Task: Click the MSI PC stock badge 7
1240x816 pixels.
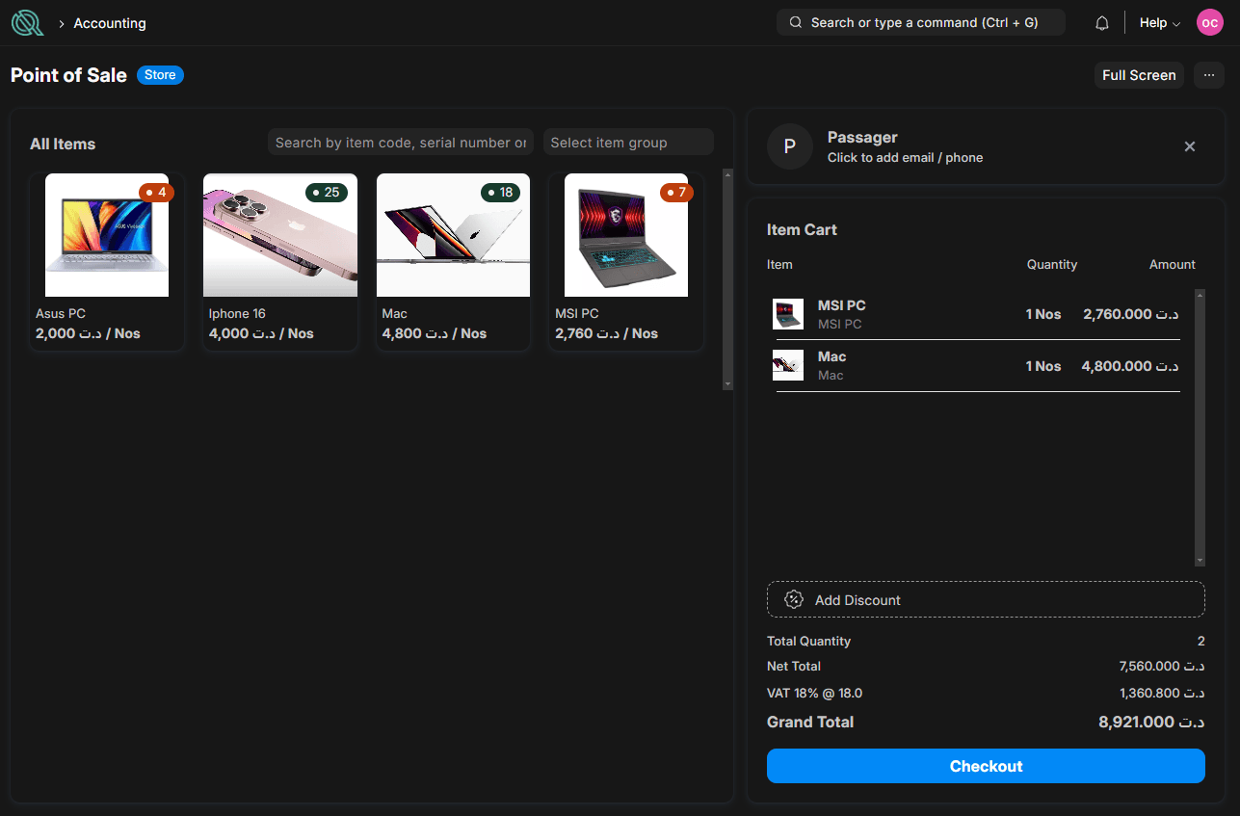Action: click(676, 193)
